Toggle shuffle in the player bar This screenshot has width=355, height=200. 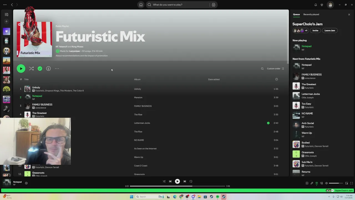click(164, 181)
